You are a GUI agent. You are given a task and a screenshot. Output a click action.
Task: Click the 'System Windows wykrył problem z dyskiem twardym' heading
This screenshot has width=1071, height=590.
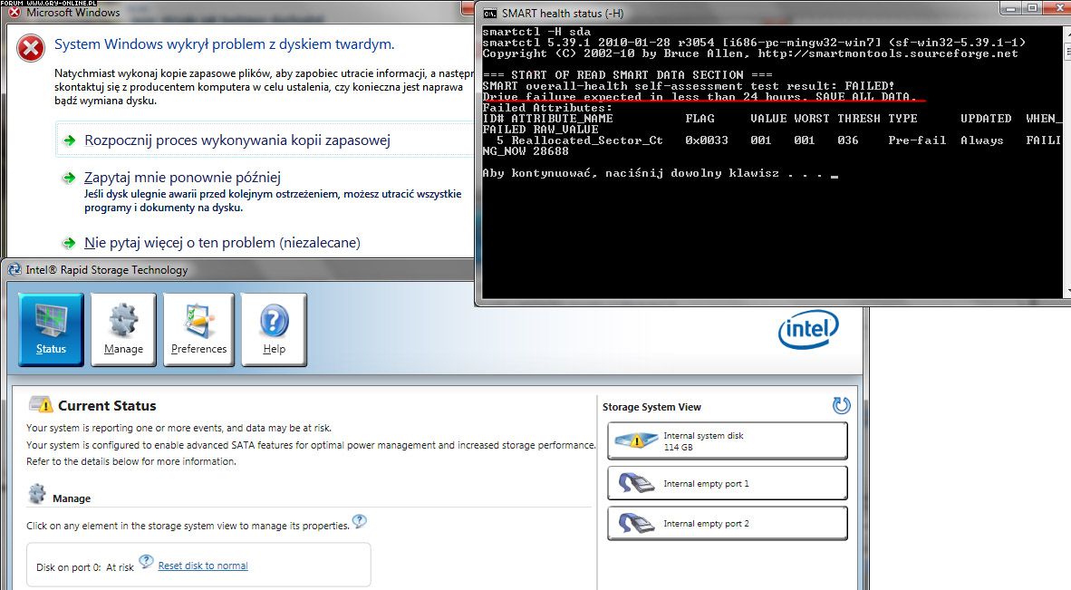point(225,44)
